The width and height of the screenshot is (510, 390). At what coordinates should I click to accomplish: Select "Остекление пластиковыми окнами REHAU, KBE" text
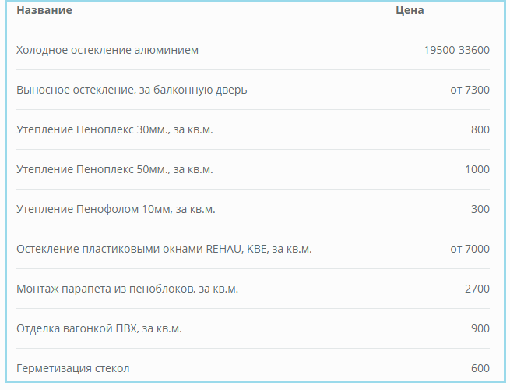(164, 250)
